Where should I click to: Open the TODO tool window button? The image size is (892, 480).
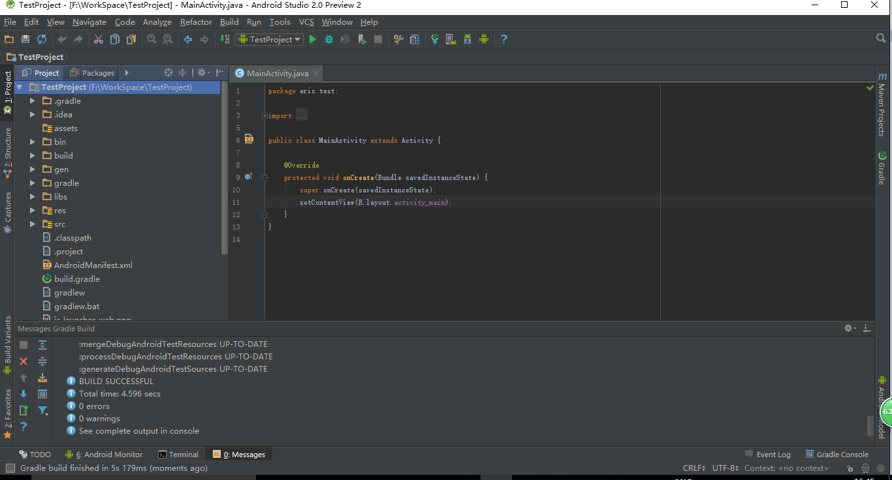[x=35, y=454]
